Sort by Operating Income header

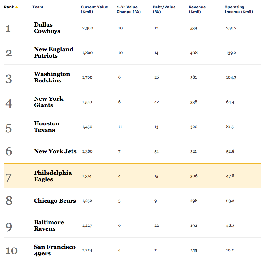pos(239,9)
